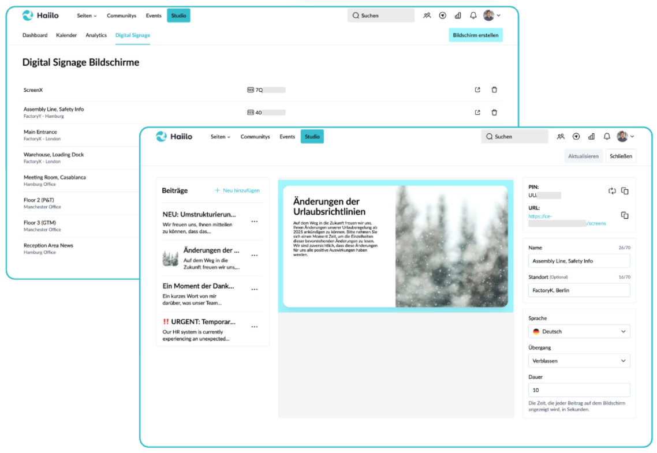Switch to Analytics tab
This screenshot has height=453, width=657.
coord(96,35)
